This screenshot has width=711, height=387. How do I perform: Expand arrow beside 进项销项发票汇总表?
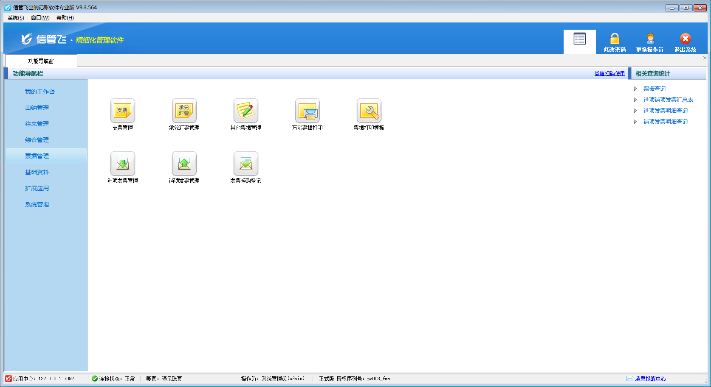[635, 100]
